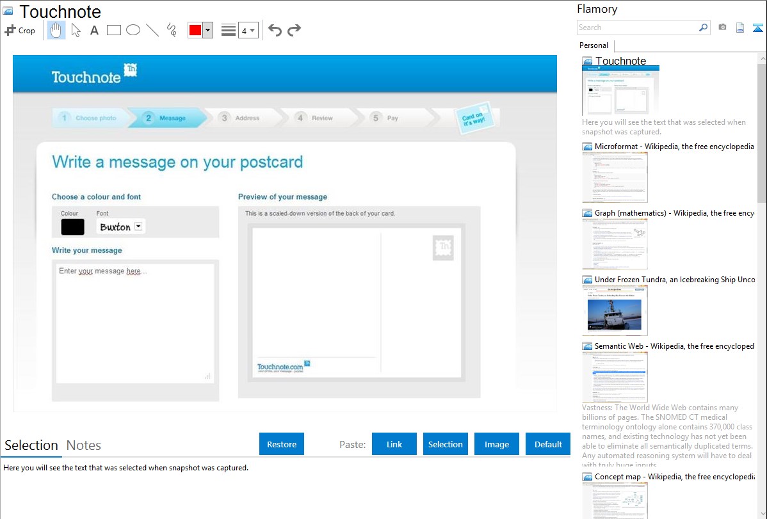767x519 pixels.
Task: Open the Touchnote snapshot title in the list
Action: (621, 61)
